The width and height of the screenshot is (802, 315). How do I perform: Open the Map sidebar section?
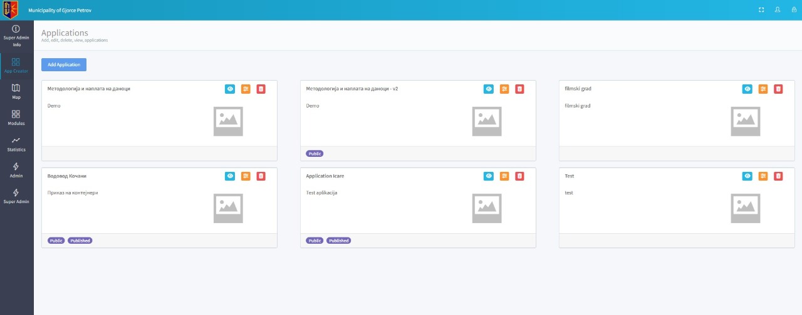[16, 92]
